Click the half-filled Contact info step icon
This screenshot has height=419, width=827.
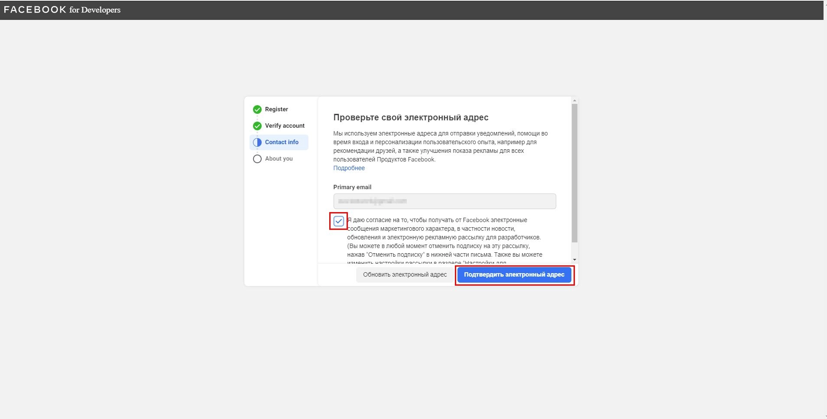[x=257, y=142]
